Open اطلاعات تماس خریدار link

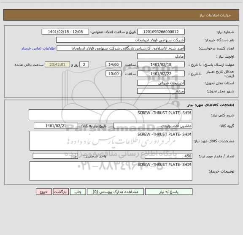click(38, 49)
